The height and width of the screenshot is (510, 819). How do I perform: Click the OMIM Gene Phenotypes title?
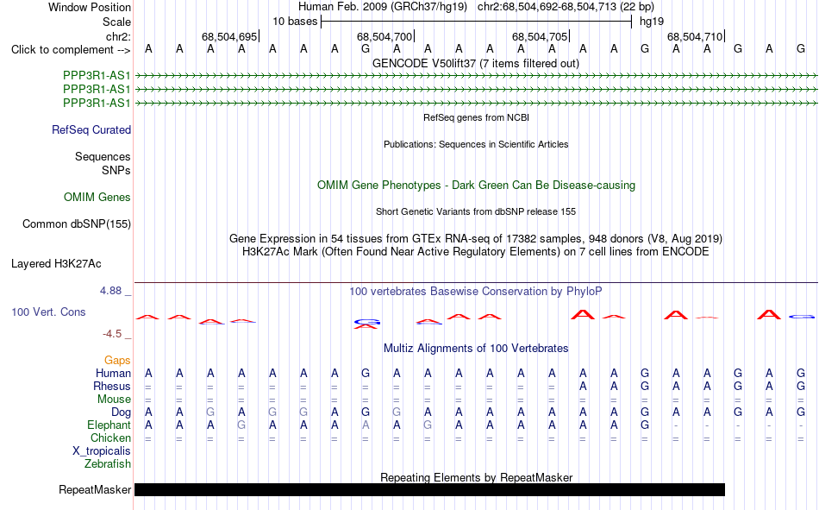coord(477,186)
